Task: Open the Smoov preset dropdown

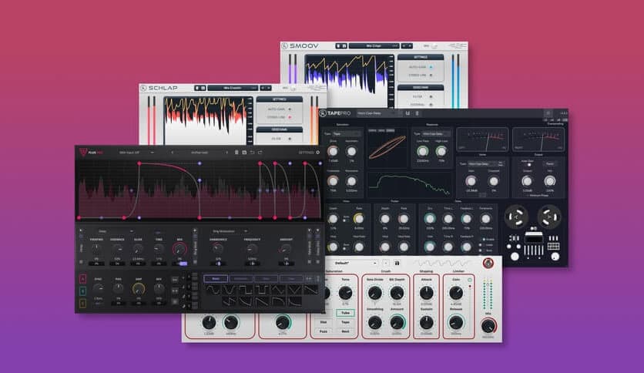Action: (374, 46)
